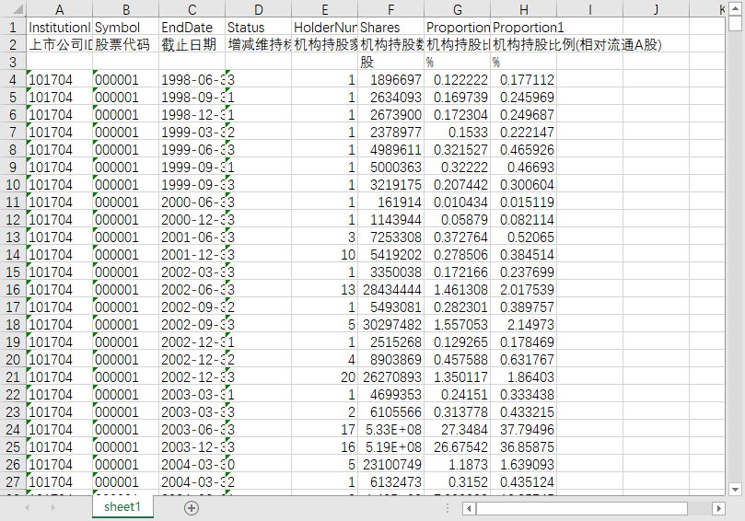Select Shares value 2634093
The height and width of the screenshot is (521, 745).
click(x=391, y=97)
